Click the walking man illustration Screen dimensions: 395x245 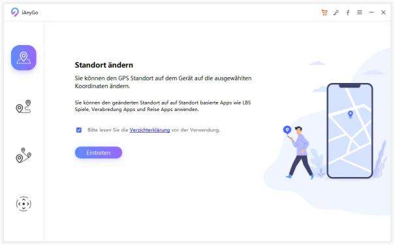tap(298, 152)
